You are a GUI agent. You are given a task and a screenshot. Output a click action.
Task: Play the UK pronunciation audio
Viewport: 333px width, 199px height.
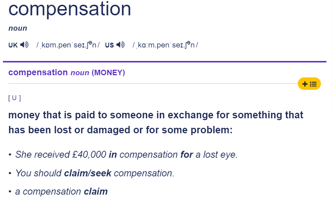(25, 45)
